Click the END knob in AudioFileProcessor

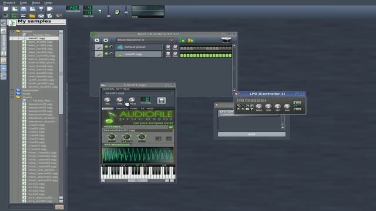pos(142,137)
